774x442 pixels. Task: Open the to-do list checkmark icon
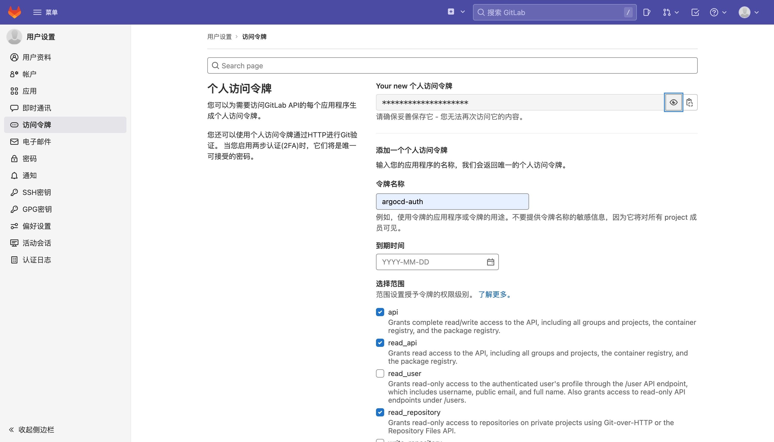[695, 12]
